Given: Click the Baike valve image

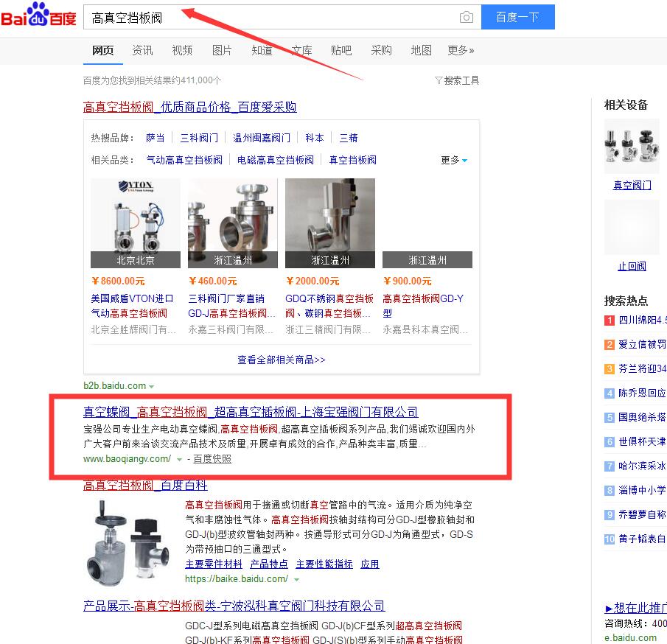Looking at the screenshot, I should [128, 542].
